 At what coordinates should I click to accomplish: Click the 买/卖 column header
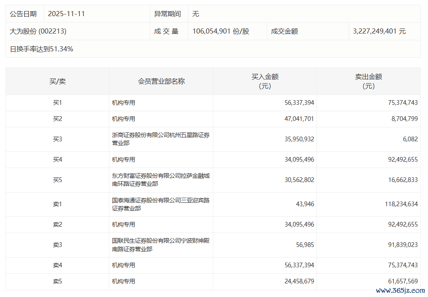(58, 81)
